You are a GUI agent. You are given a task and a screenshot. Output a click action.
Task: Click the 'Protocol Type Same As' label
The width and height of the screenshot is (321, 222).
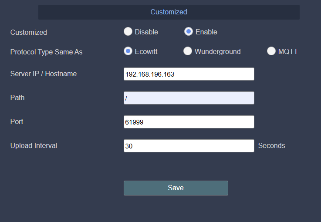tap(46, 52)
